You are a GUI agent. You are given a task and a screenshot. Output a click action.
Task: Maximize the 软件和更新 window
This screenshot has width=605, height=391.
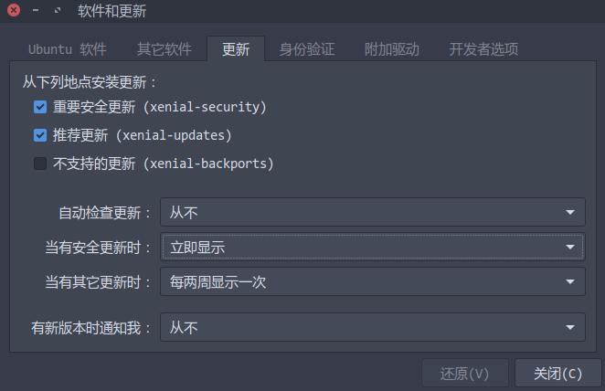tap(58, 10)
